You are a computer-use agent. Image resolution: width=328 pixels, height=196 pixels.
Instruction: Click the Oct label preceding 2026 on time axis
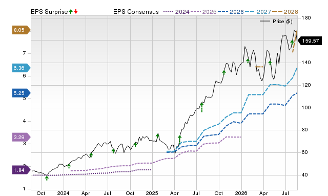tap(219, 193)
